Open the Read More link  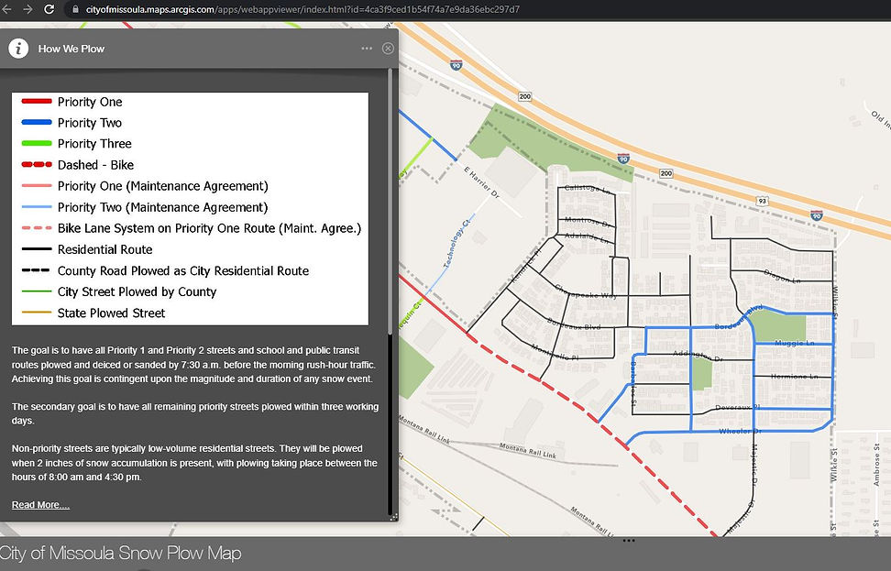(x=39, y=504)
